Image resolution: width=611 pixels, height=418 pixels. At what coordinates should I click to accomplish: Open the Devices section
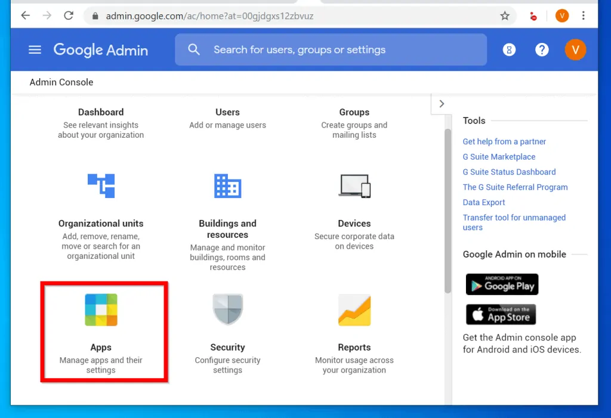354,185
